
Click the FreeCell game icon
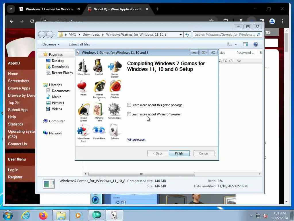(98, 66)
